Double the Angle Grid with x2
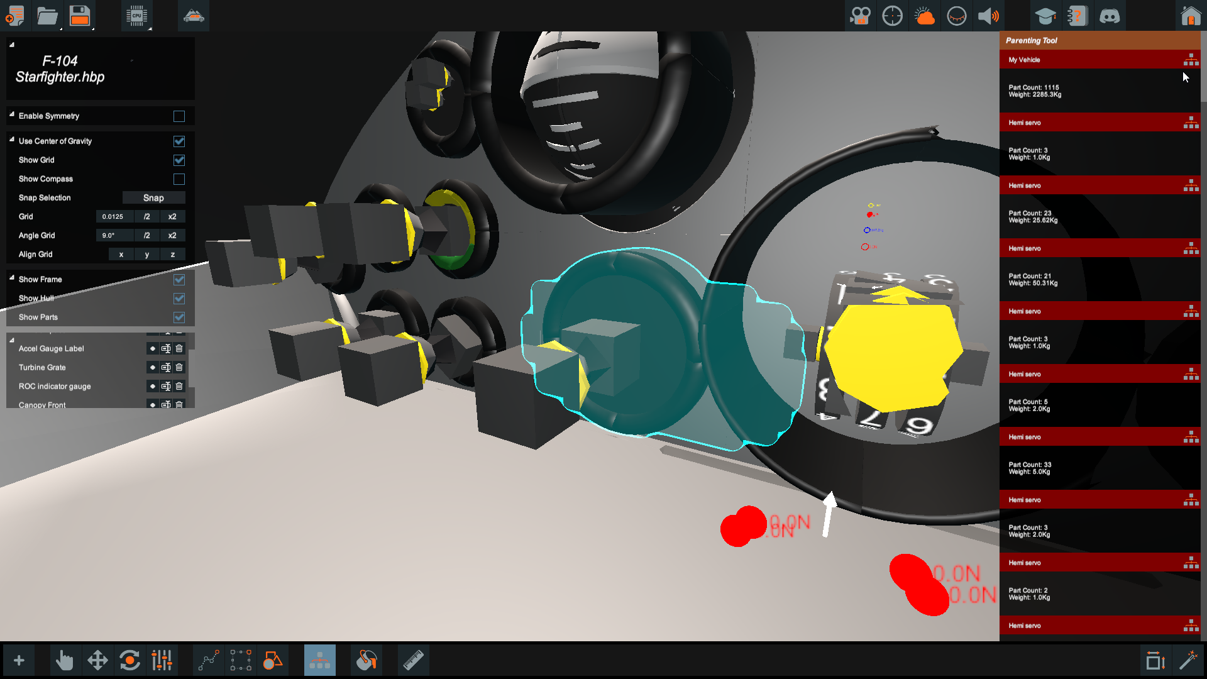 click(x=172, y=235)
